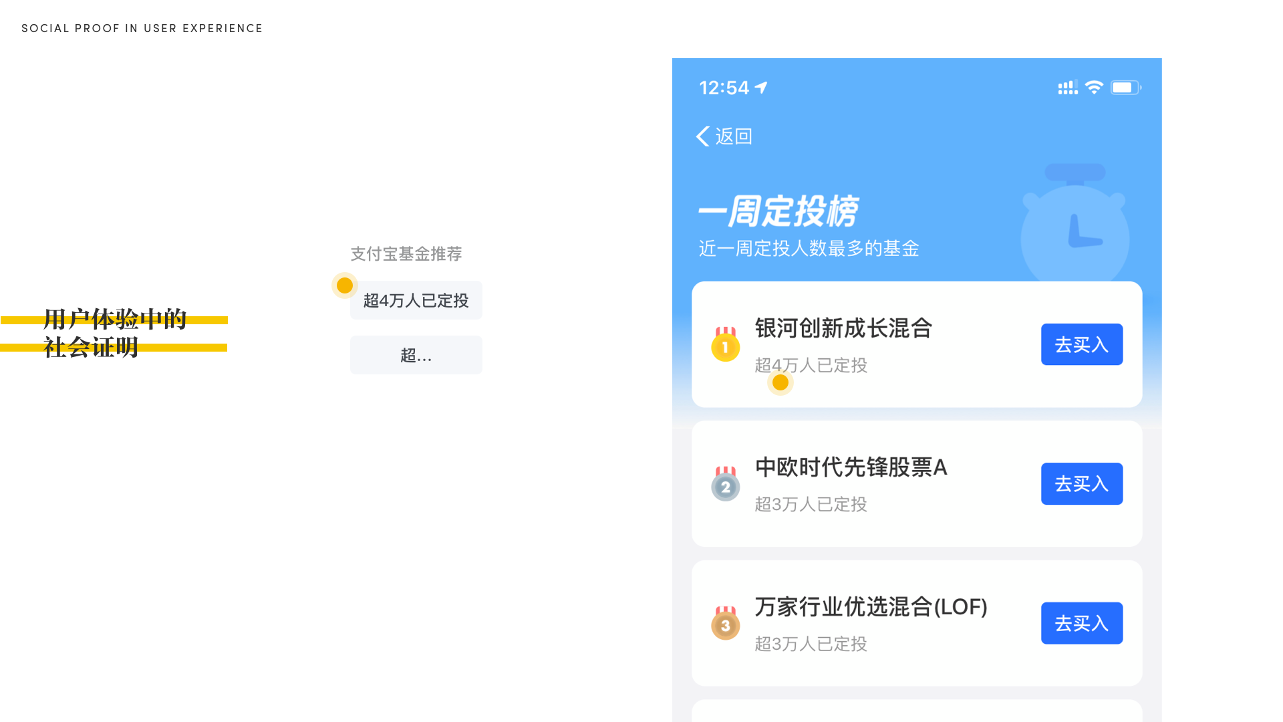Click the bronze rank 3 medal icon

tap(725, 624)
